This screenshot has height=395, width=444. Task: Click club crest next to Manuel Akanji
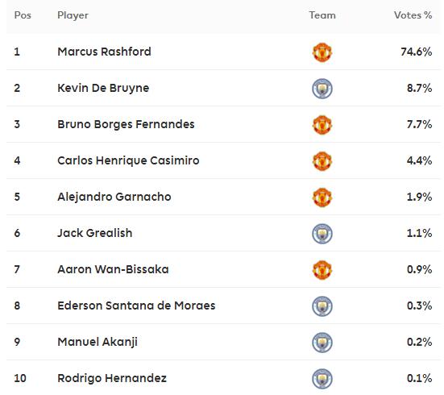[322, 343]
